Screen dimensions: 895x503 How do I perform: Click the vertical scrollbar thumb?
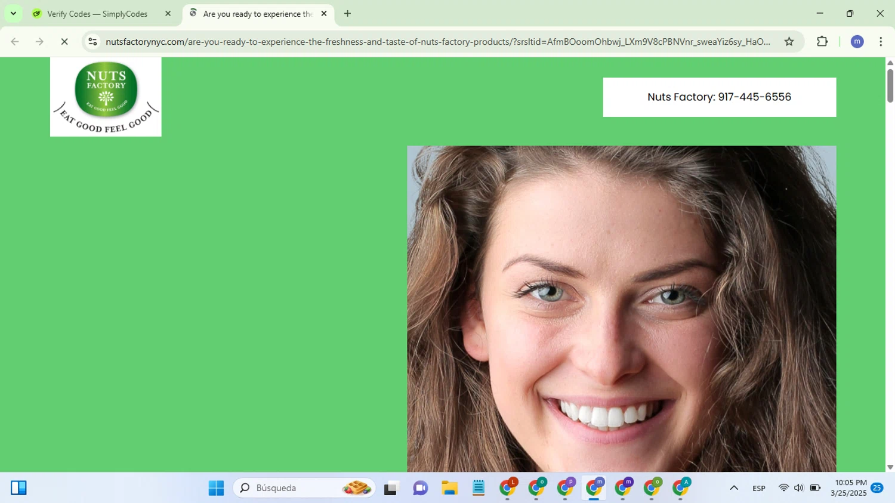(x=890, y=85)
